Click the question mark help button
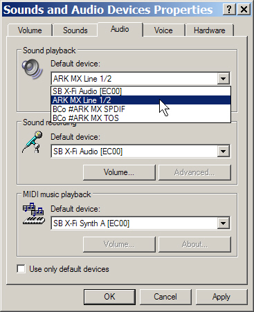254x312 pixels. coord(229,10)
